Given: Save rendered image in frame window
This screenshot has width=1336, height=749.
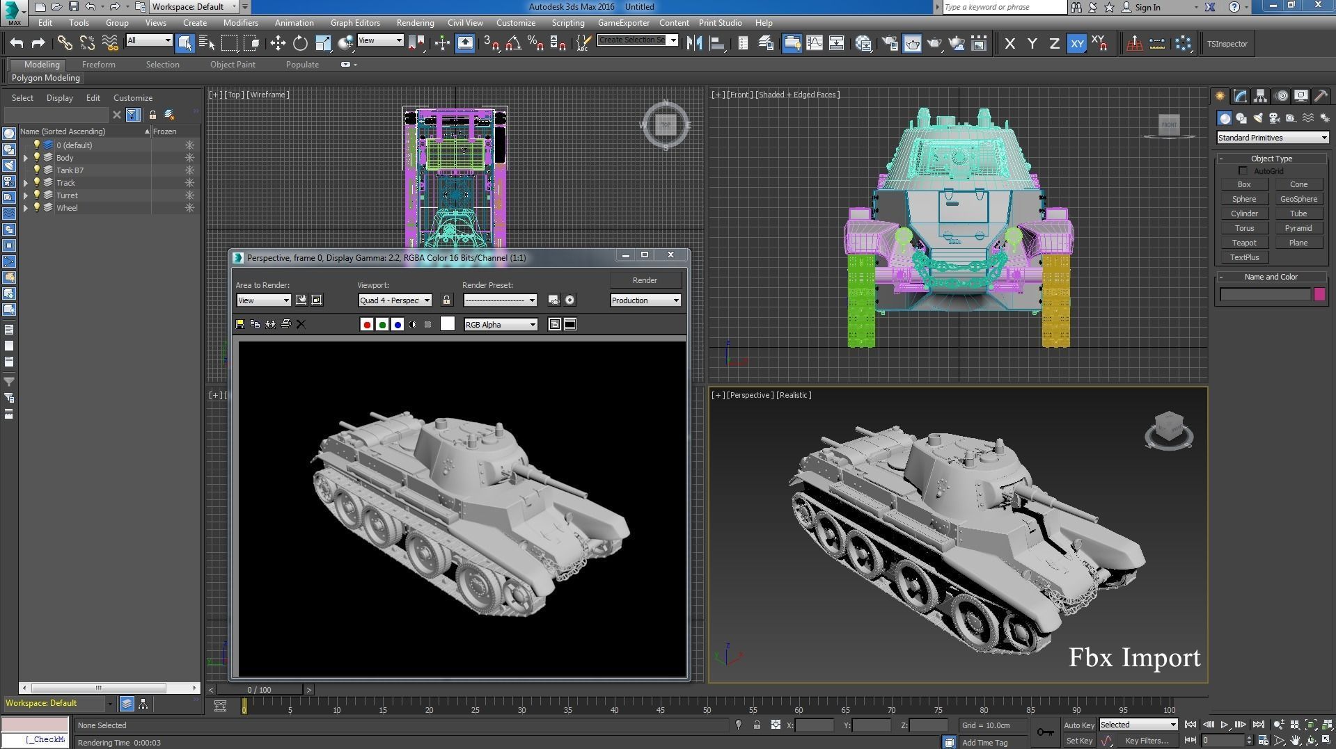Looking at the screenshot, I should 240,324.
